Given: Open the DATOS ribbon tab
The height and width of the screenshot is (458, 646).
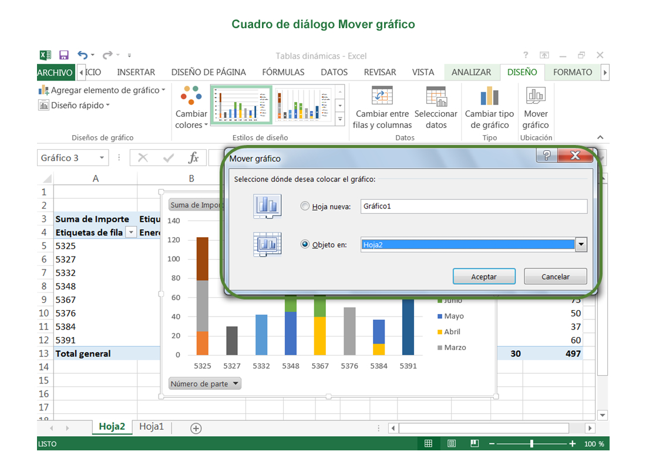Looking at the screenshot, I should coord(334,72).
